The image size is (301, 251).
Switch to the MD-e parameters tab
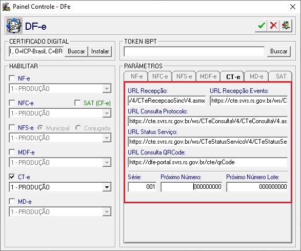(x=256, y=76)
